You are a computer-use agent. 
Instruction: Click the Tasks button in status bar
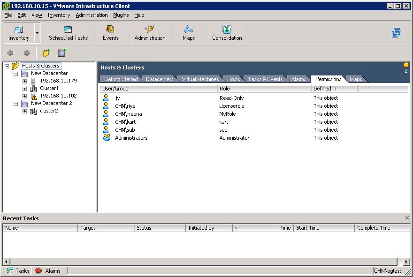pyautogui.click(x=18, y=271)
